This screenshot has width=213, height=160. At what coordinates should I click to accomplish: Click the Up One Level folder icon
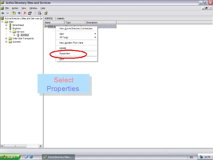(14, 13)
